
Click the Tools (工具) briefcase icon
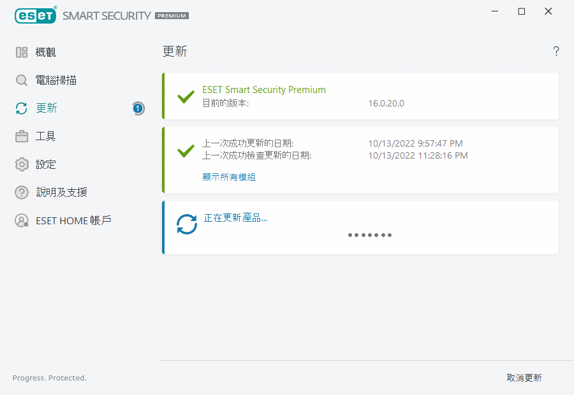click(22, 136)
